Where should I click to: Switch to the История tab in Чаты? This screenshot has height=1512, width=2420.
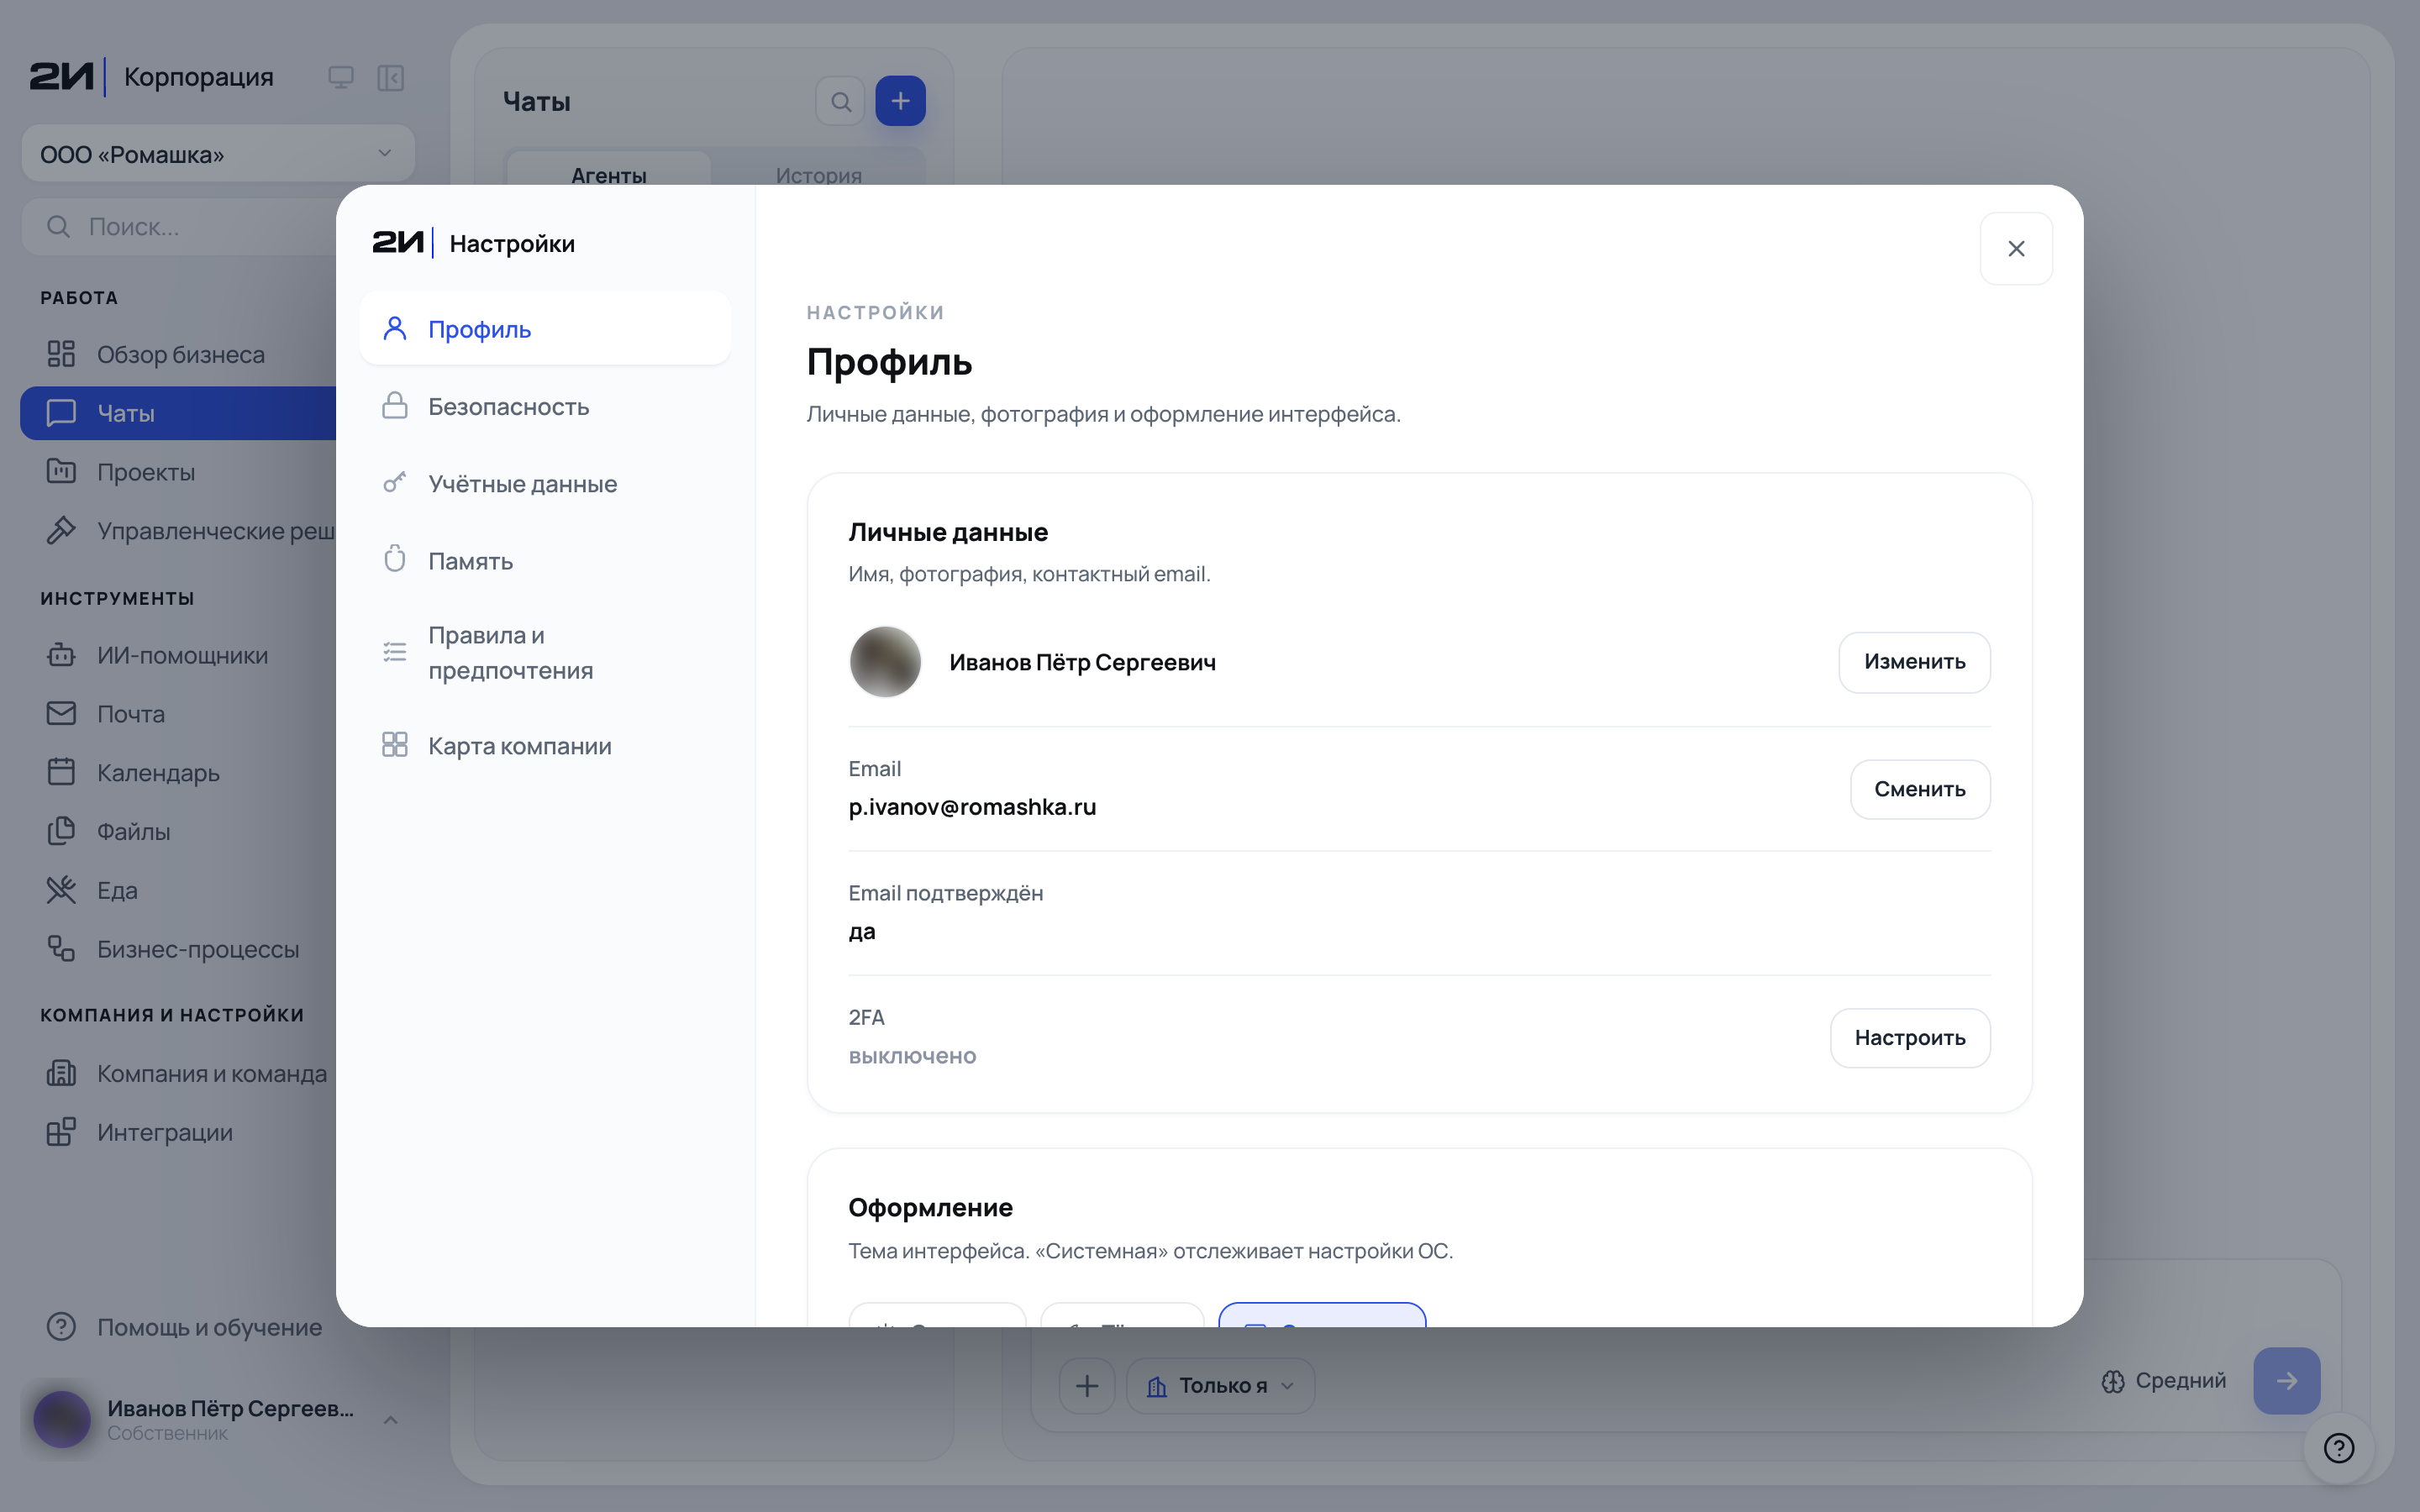pos(818,174)
